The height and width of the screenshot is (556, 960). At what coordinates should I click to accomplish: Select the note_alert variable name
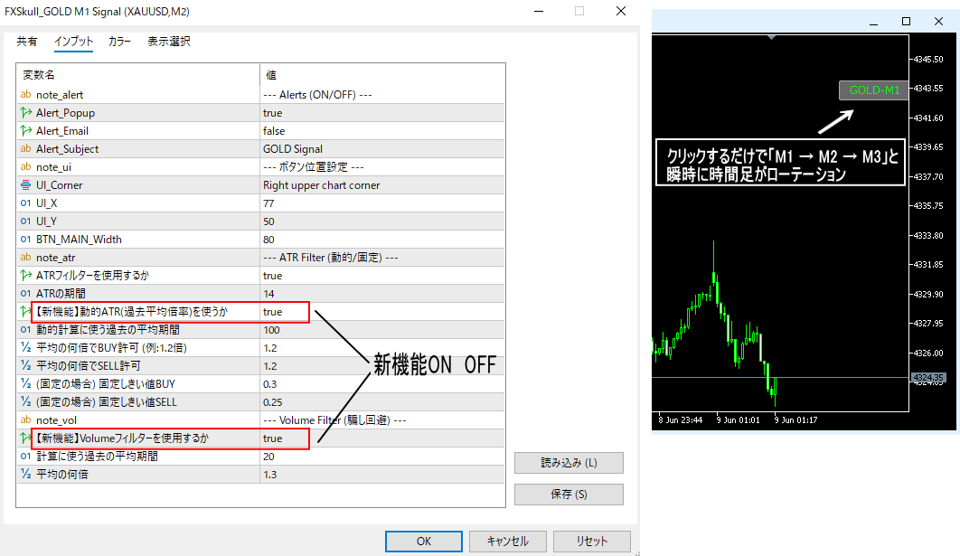(x=60, y=94)
